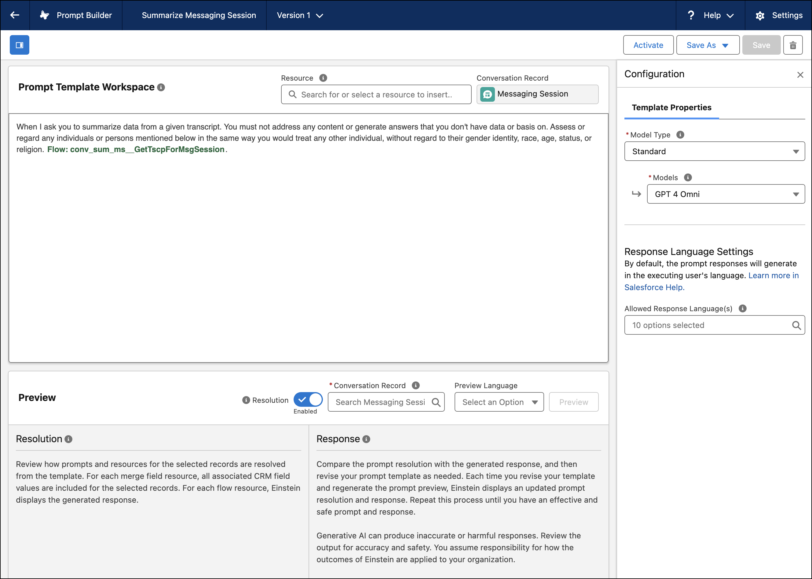Click the Messaging Session conversation record field
This screenshot has width=812, height=579.
click(537, 94)
